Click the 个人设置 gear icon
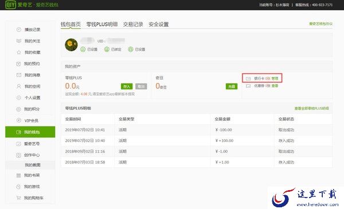Screen dimensions: 344x209 [x=19, y=98]
